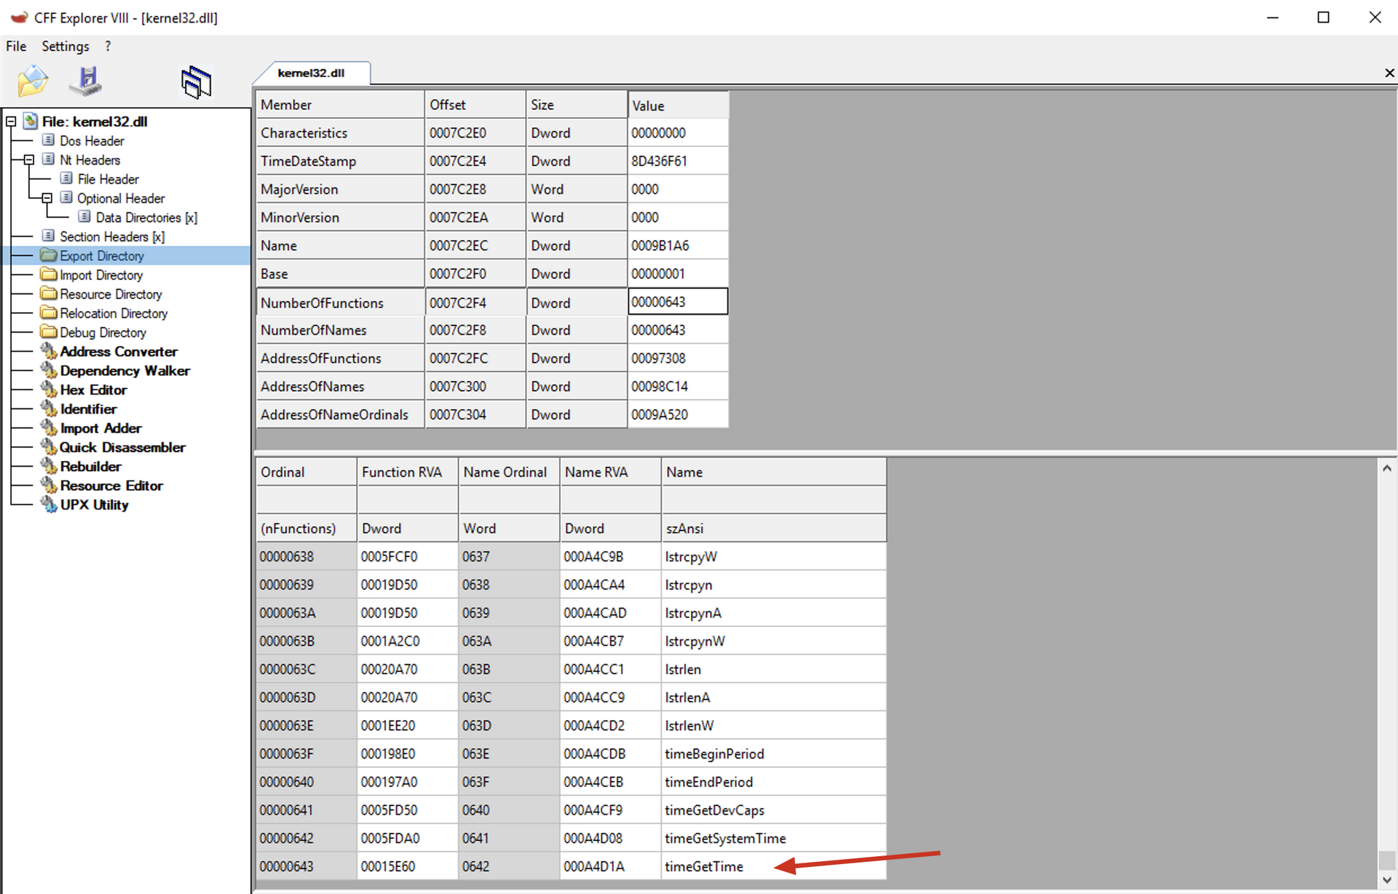Open the Settings menu
1398x894 pixels.
tap(65, 46)
